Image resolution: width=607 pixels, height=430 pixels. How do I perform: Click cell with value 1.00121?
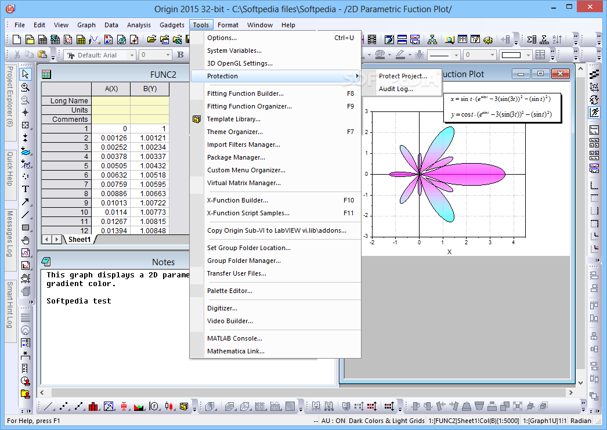[150, 138]
